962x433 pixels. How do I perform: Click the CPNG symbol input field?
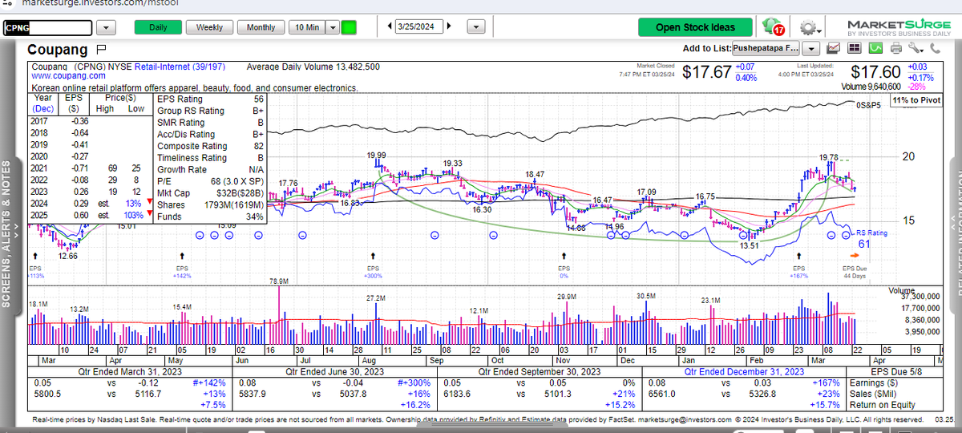click(46, 27)
